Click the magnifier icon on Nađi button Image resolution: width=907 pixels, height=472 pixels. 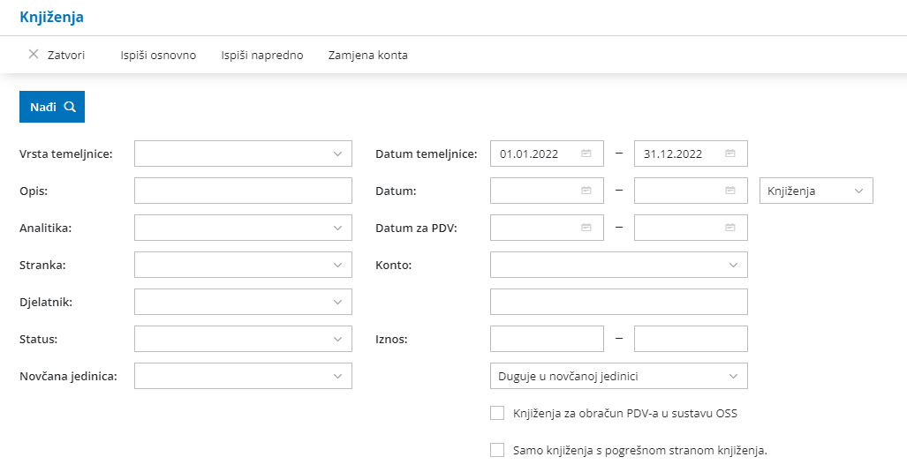tap(70, 107)
